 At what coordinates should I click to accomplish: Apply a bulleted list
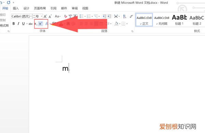tap(82, 16)
